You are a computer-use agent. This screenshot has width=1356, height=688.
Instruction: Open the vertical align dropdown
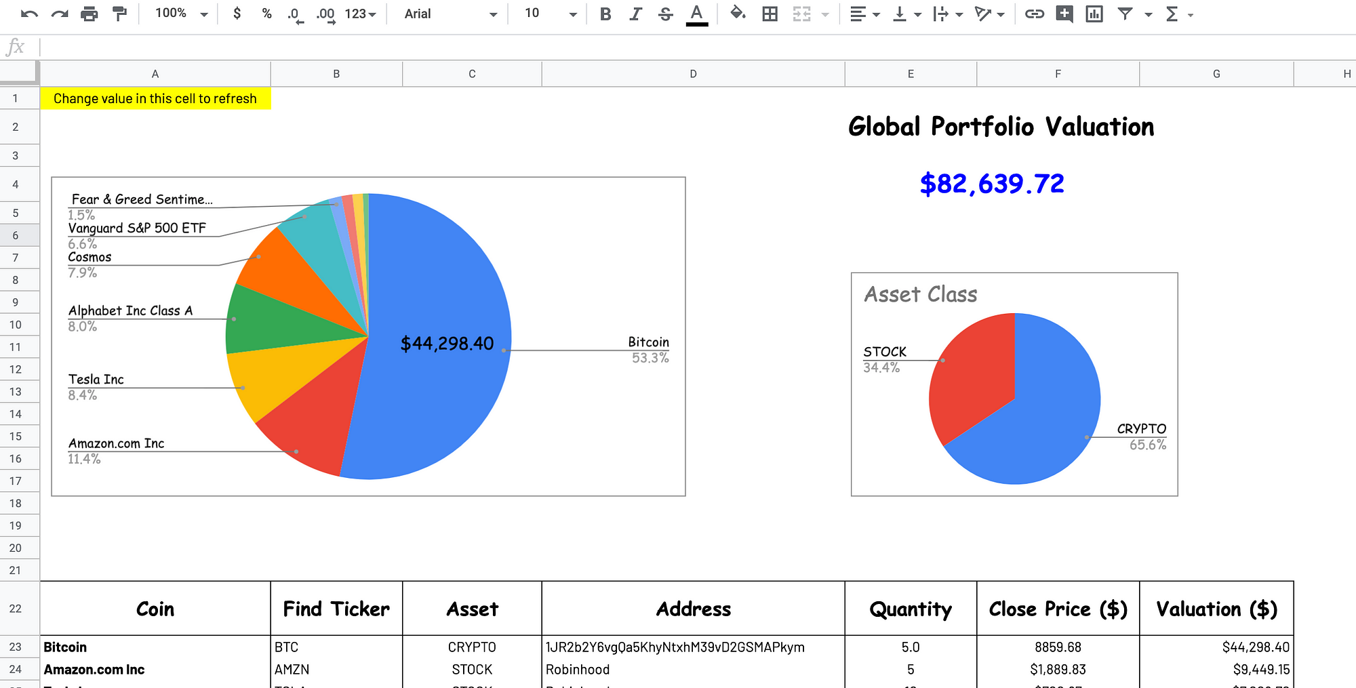906,14
